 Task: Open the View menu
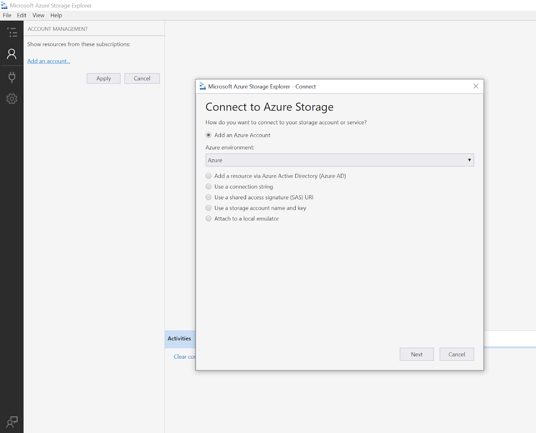pos(38,15)
